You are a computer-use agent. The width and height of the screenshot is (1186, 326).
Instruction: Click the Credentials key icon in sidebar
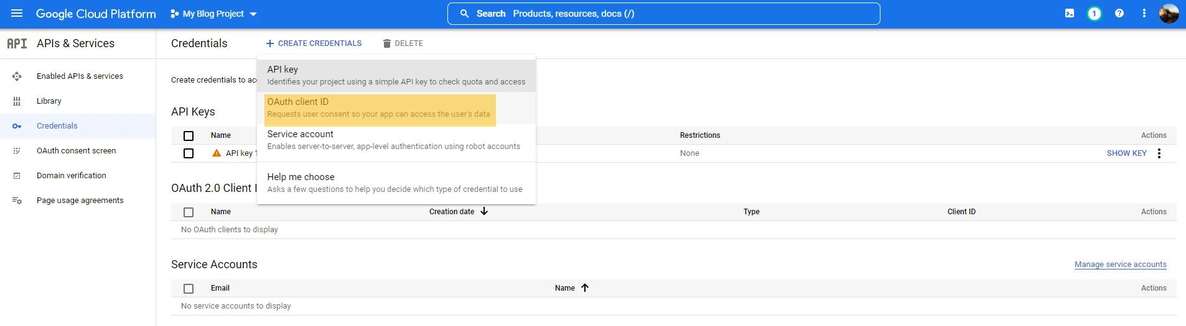(x=17, y=126)
